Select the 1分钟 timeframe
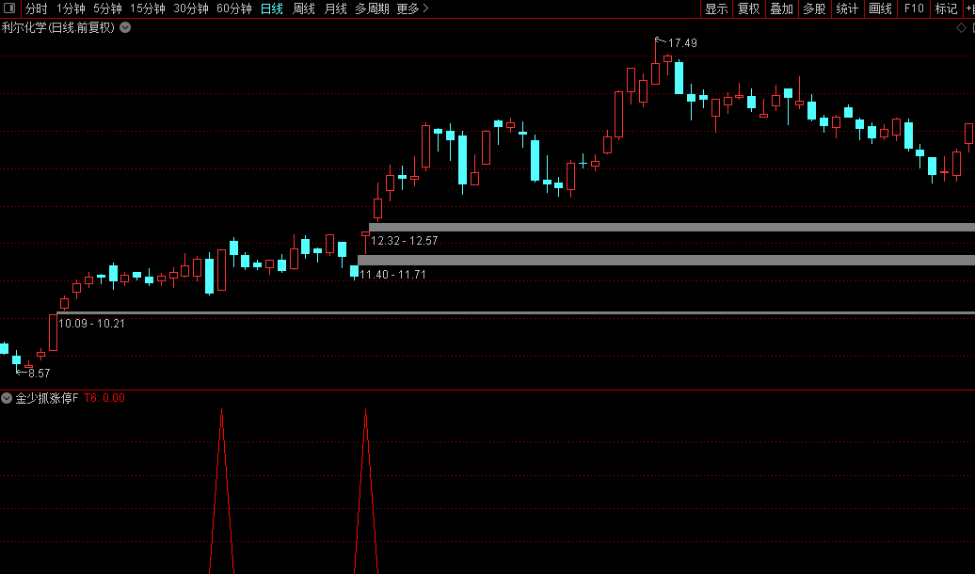This screenshot has width=975, height=574. [x=71, y=8]
